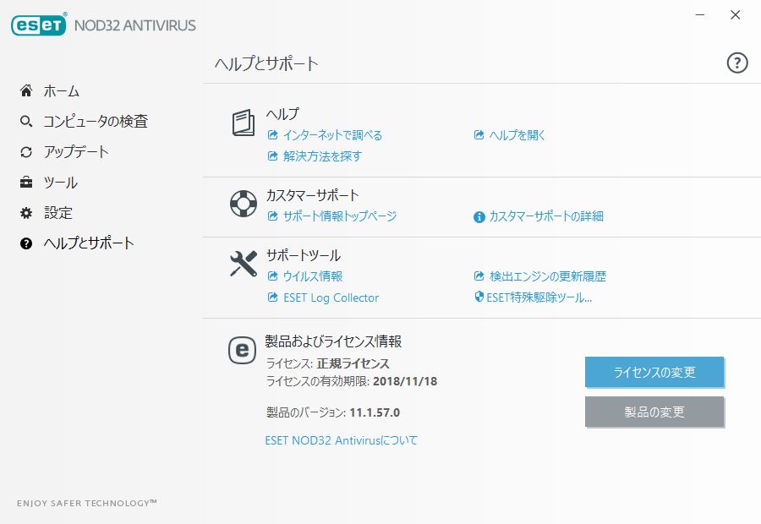Click the 製品の変更 button
Image resolution: width=761 pixels, height=524 pixels.
[654, 412]
